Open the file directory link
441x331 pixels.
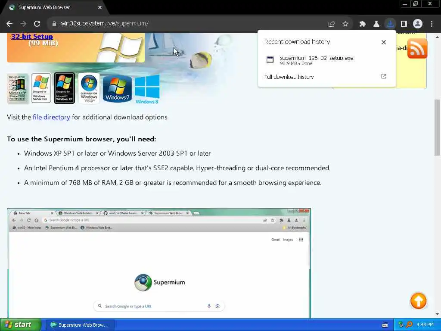coord(52,117)
